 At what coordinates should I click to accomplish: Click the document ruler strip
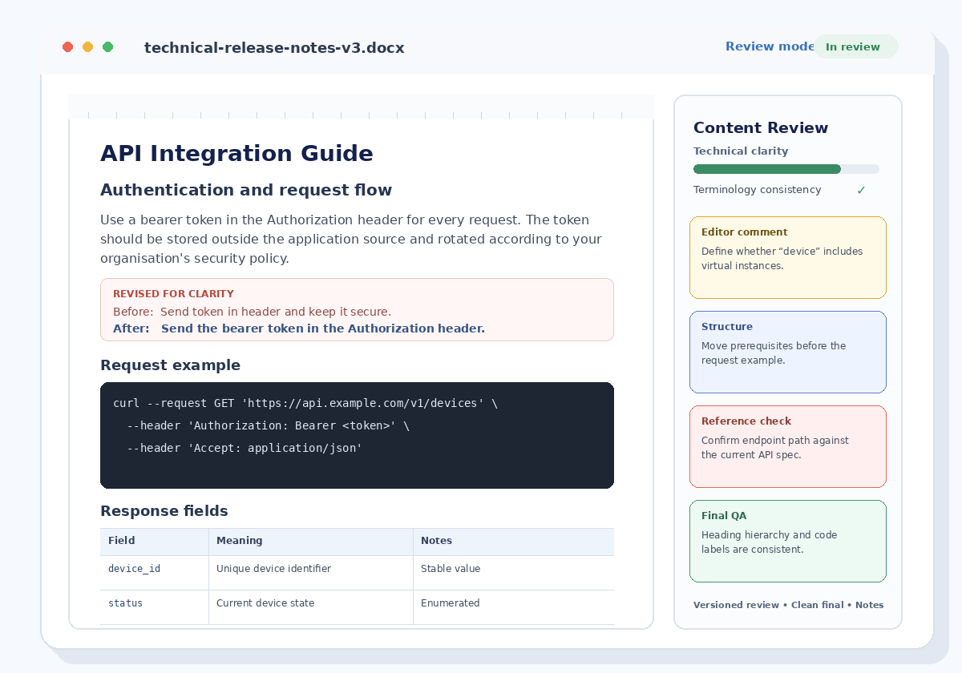[x=361, y=107]
